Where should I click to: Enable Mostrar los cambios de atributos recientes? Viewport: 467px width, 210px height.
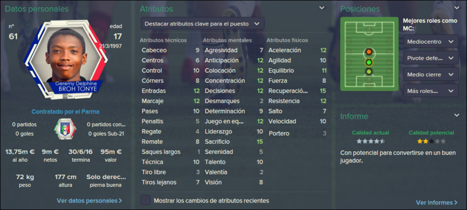click(145, 200)
